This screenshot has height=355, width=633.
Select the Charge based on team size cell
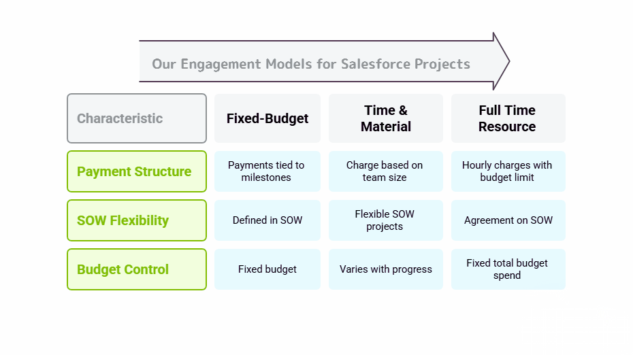[x=386, y=171]
